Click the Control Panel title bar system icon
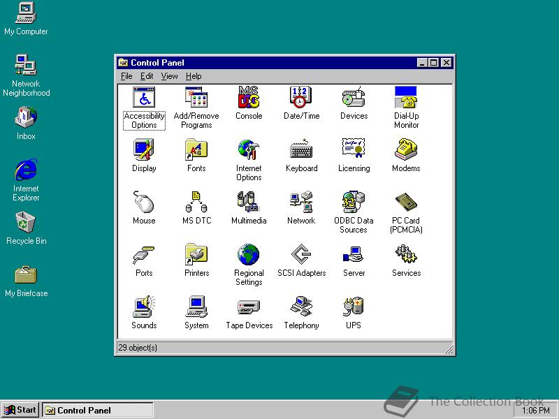Image resolution: width=559 pixels, height=419 pixels. point(123,63)
